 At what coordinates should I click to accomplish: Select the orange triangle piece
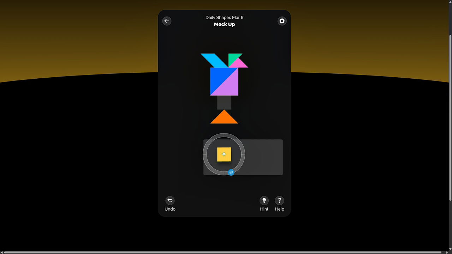(x=224, y=119)
